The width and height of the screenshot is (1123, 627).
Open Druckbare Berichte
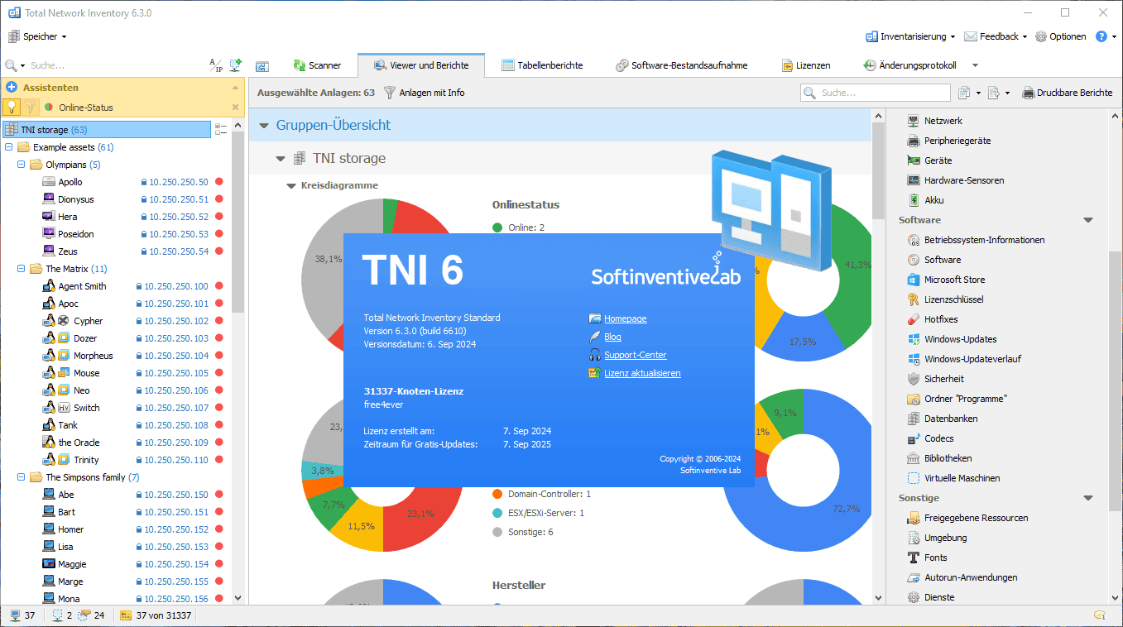[x=1068, y=93]
